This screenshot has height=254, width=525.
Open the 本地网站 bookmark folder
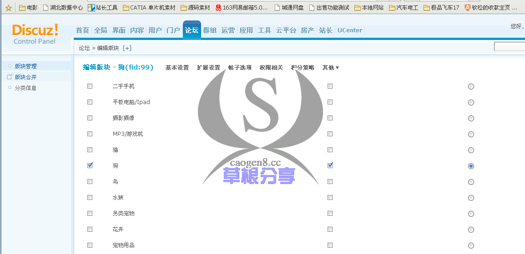click(x=369, y=8)
